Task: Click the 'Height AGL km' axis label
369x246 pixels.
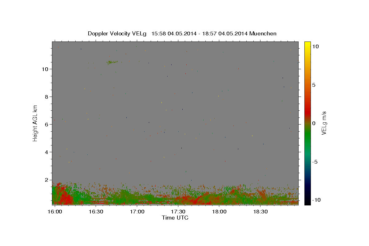Action: (x=35, y=123)
